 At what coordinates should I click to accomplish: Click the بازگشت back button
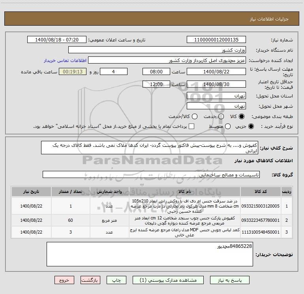[90, 280]
